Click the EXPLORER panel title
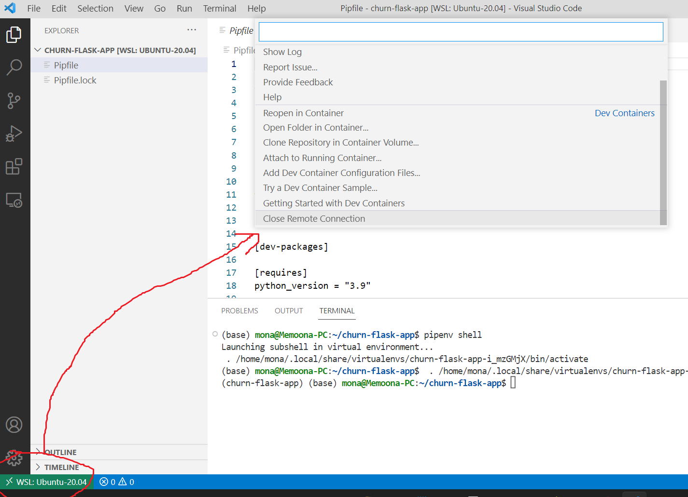The width and height of the screenshot is (688, 497). (61, 30)
